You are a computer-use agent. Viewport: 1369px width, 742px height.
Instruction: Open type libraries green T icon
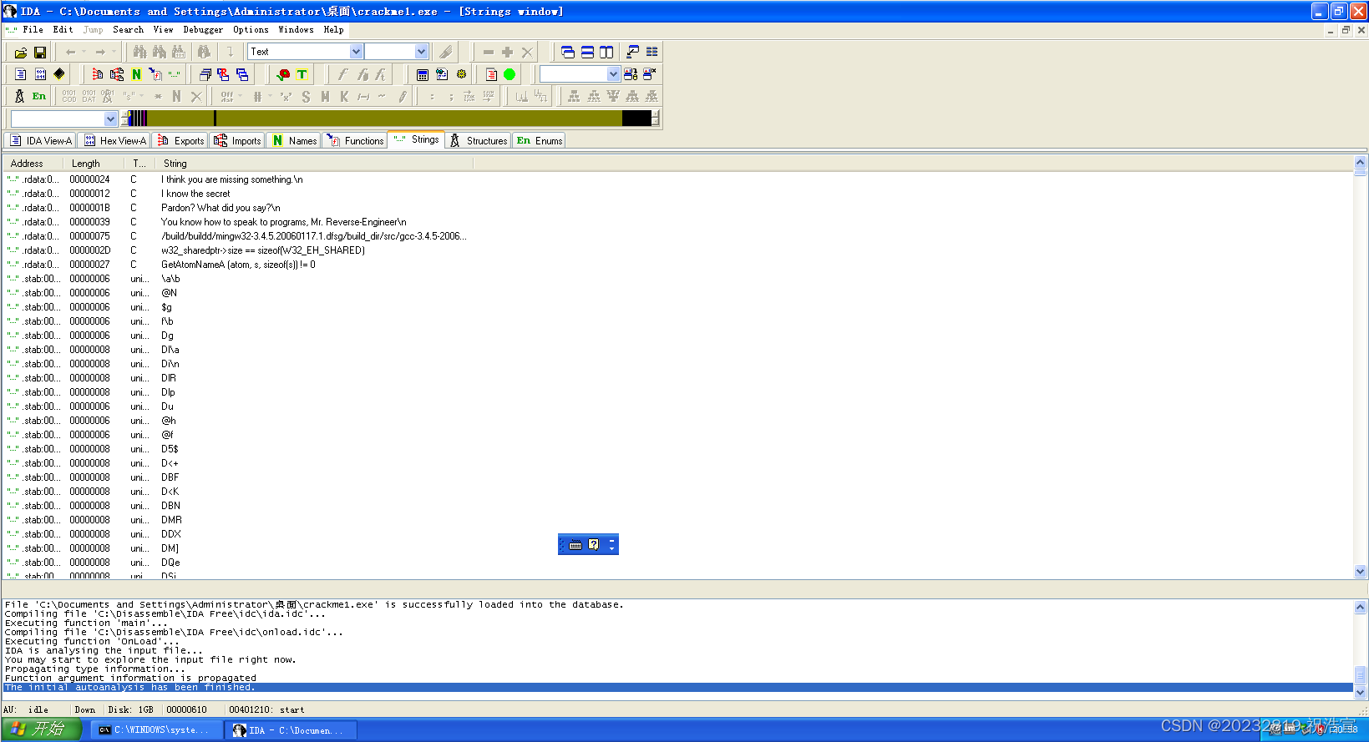tap(302, 74)
